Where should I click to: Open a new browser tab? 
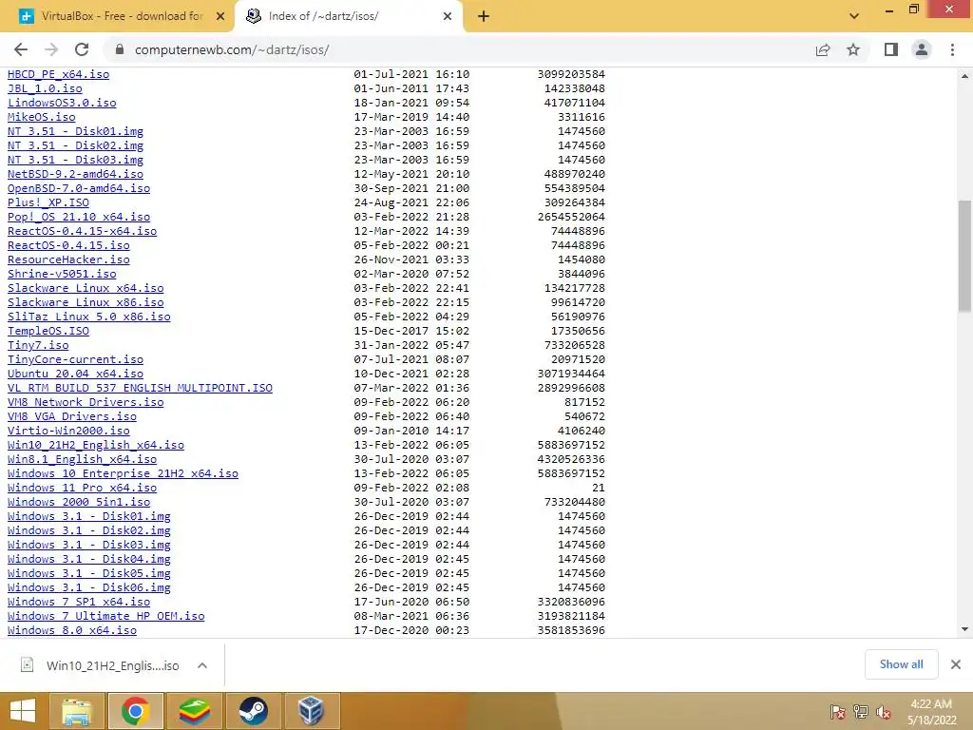tap(484, 17)
